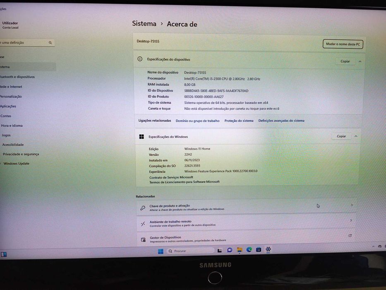Click the Ambiente de trabalho remoto row title
Image resolution: width=386 pixels, height=290 pixels.
coord(170,222)
